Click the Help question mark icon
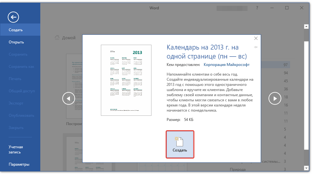312x174 pixels. [257, 8]
